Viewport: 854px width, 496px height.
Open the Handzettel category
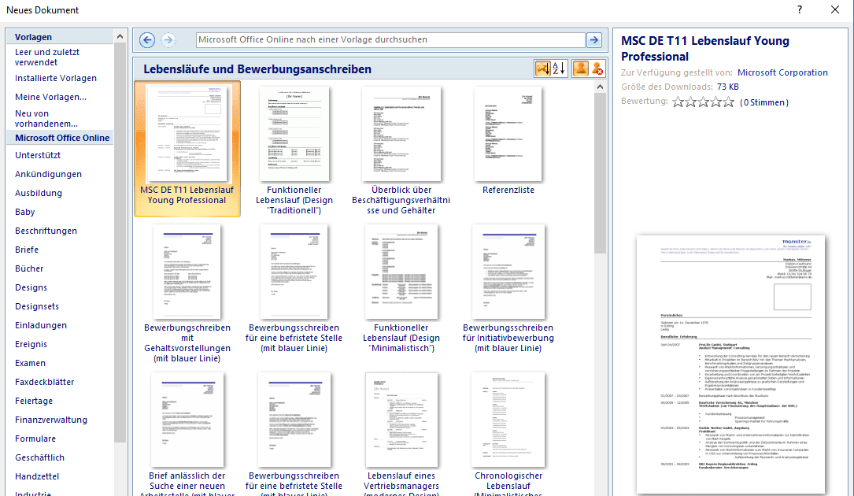(x=37, y=476)
